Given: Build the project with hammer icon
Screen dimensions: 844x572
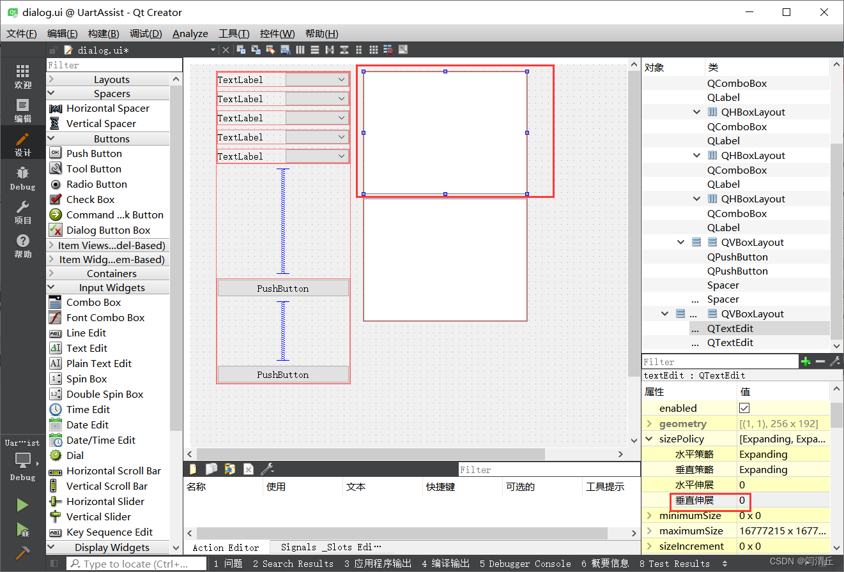Looking at the screenshot, I should coord(23,553).
